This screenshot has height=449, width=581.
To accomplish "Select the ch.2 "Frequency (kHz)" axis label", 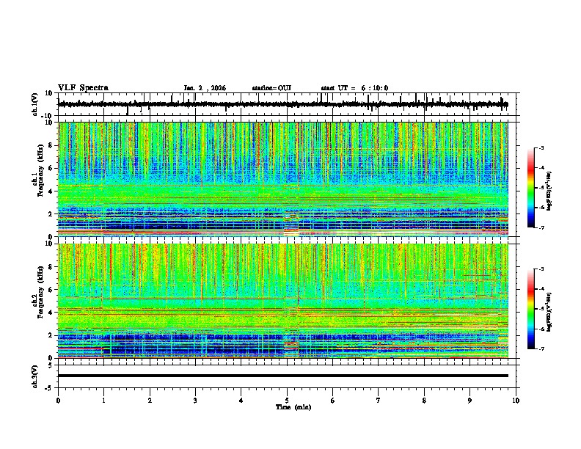I will pyautogui.click(x=40, y=292).
